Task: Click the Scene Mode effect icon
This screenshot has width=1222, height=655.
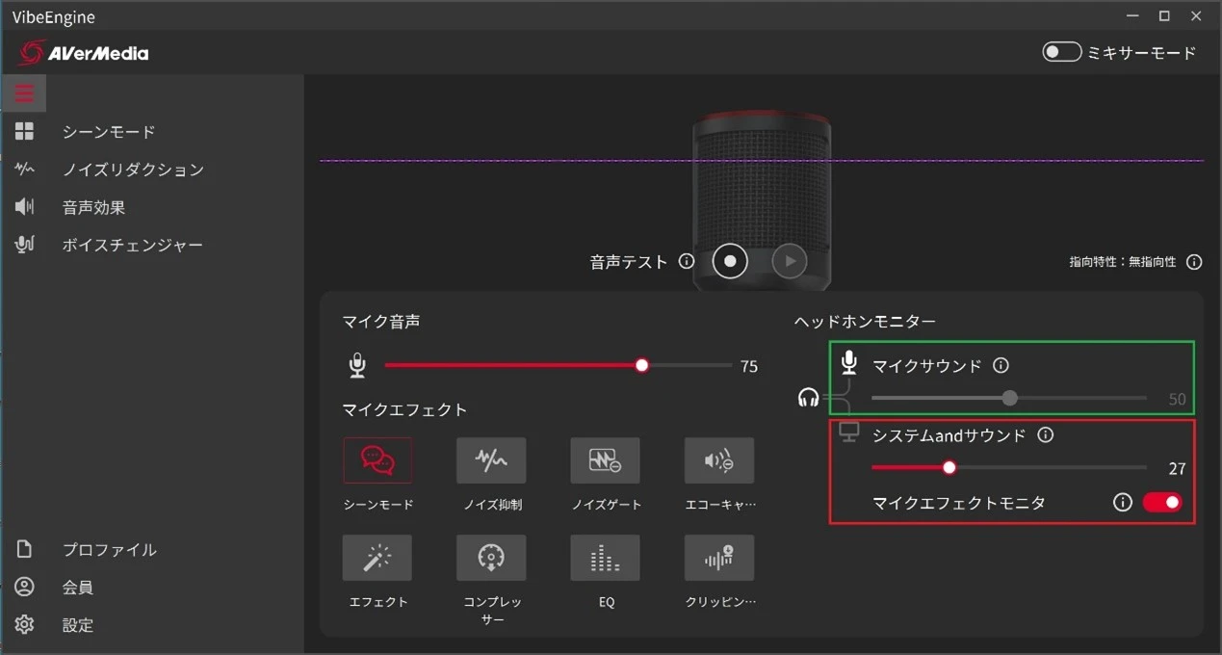Action: [377, 460]
